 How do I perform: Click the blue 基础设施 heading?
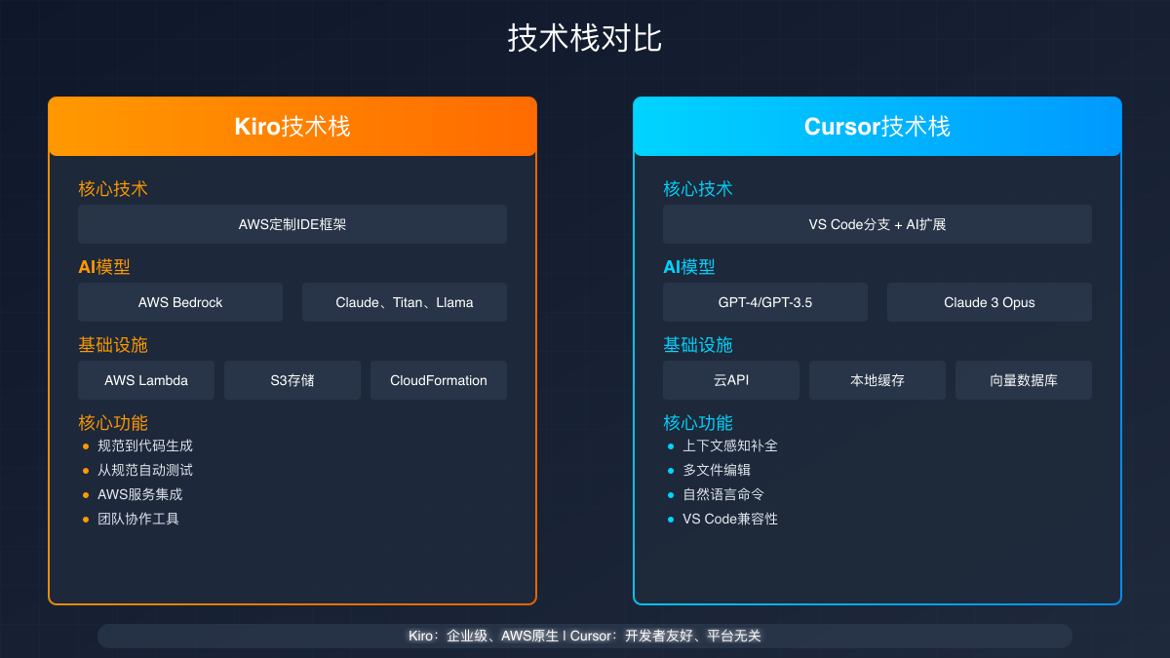pos(698,345)
